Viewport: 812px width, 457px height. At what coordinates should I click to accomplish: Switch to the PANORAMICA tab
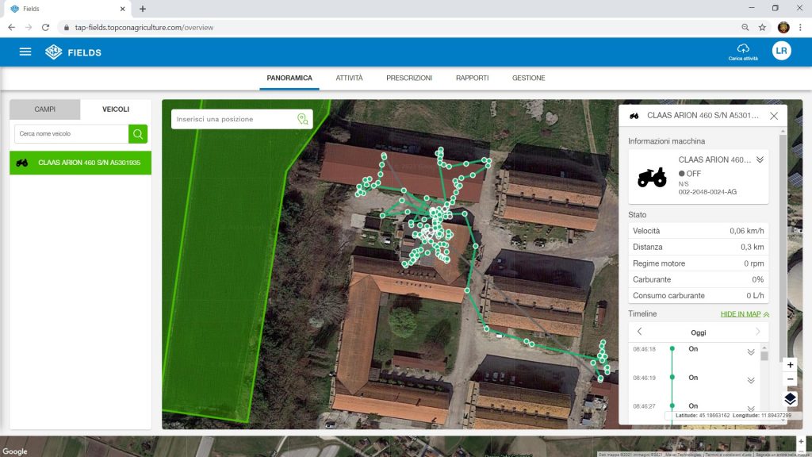[289, 79]
